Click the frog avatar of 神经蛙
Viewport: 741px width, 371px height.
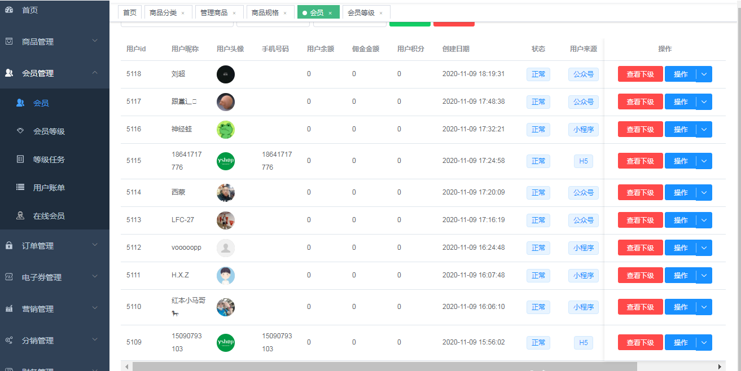click(226, 130)
